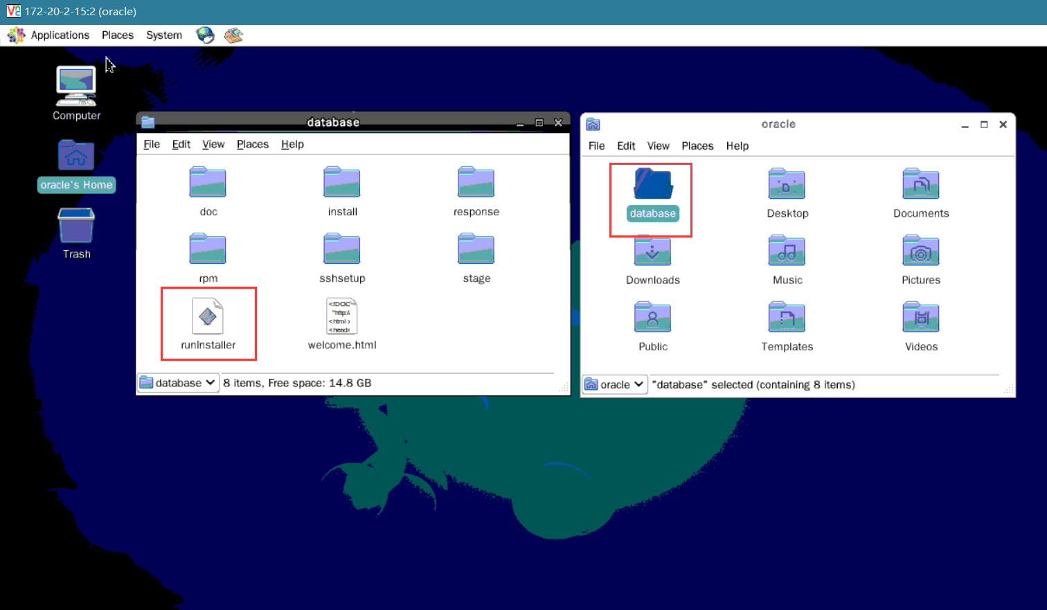Screen dimensions: 1047x610
Task: Close the oracle window
Action: (1003, 125)
